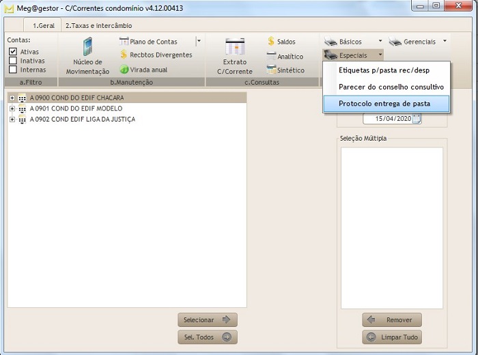Viewport: 478px width, 355px height.
Task: Choose Etiquetas p/pasta rec/desp menu item
Action: [x=386, y=70]
